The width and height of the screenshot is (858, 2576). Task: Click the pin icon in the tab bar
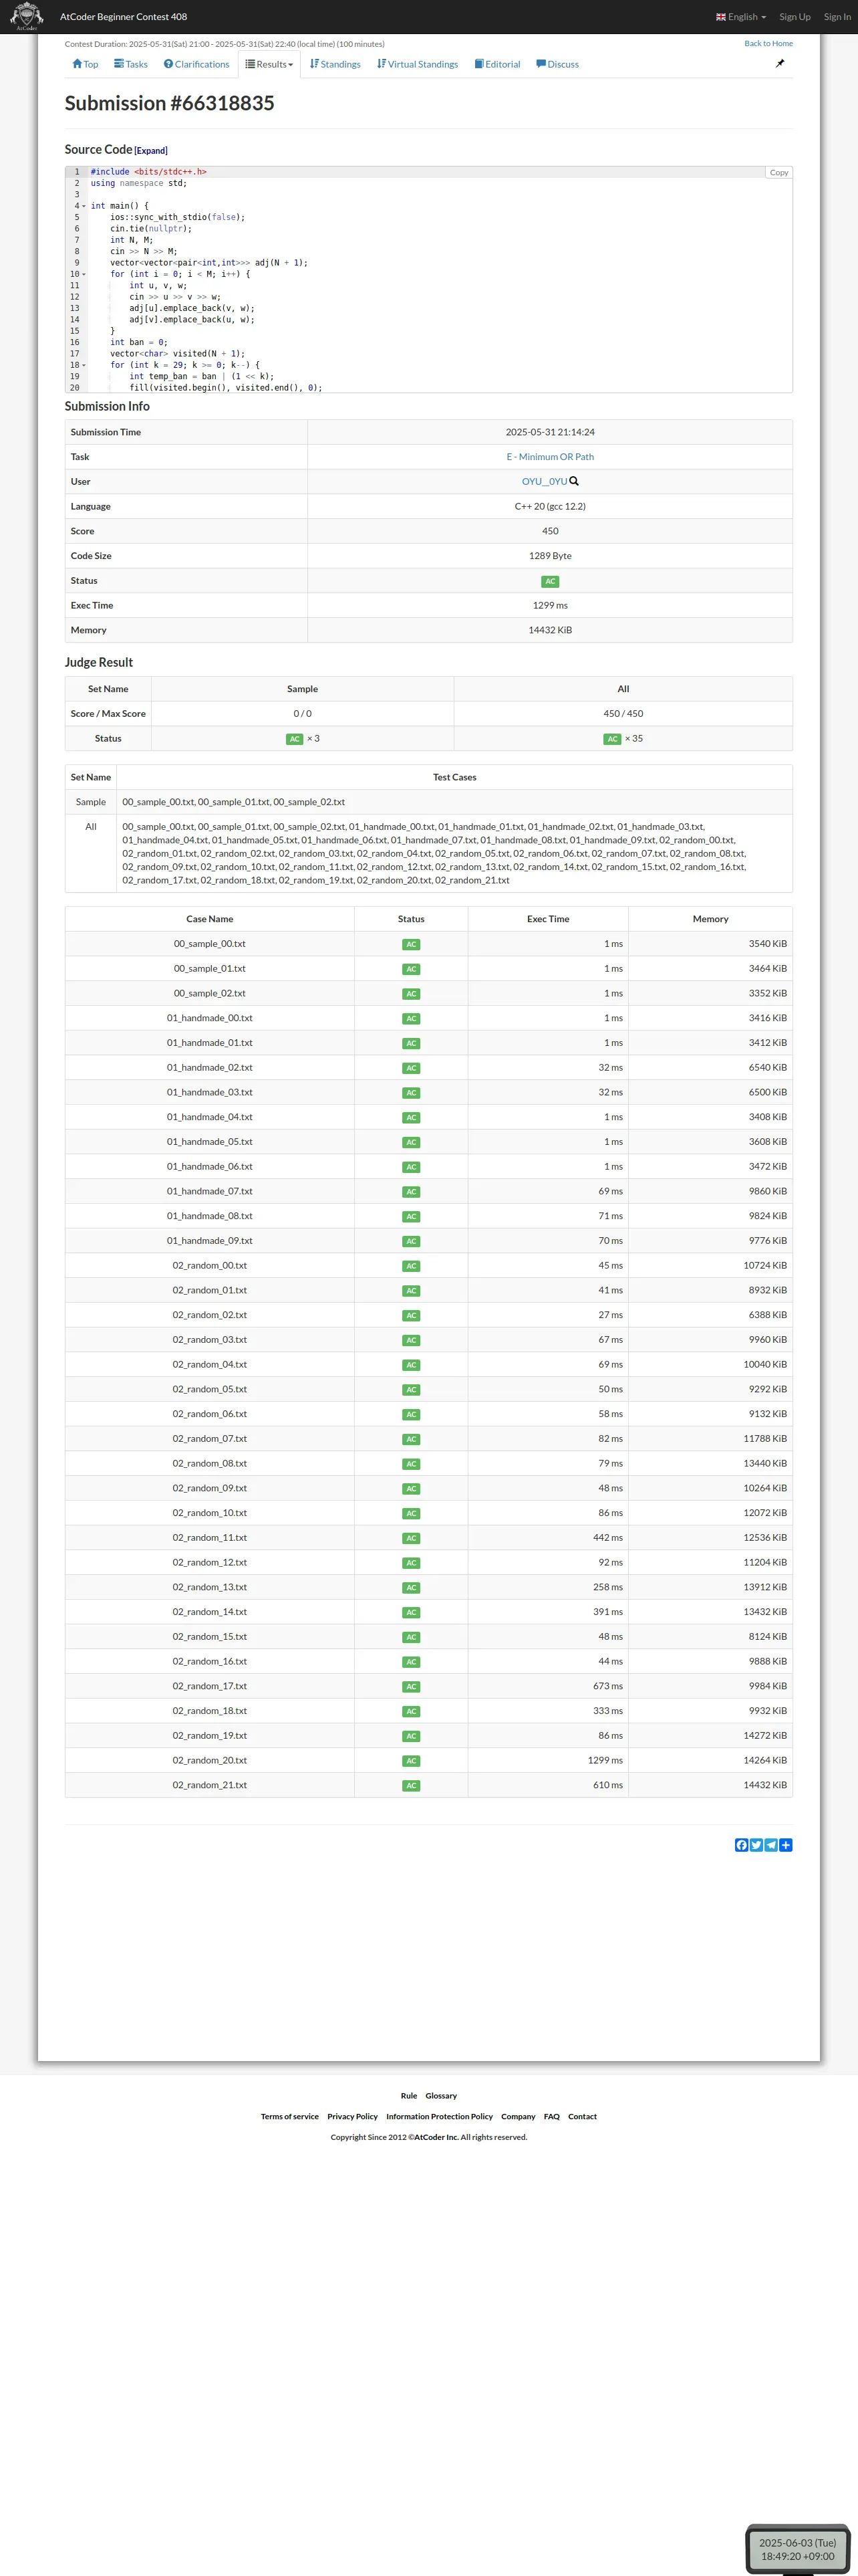tap(780, 64)
